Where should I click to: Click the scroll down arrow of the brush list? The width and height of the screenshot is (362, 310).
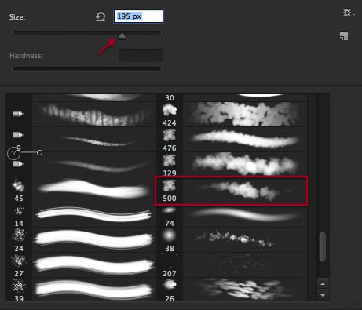(x=323, y=295)
